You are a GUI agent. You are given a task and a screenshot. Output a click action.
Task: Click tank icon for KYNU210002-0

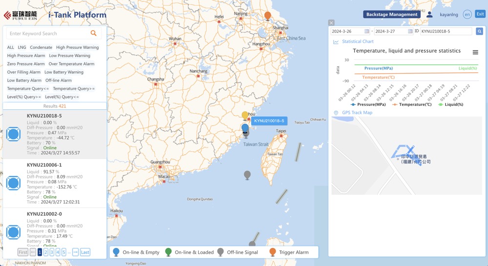click(13, 232)
